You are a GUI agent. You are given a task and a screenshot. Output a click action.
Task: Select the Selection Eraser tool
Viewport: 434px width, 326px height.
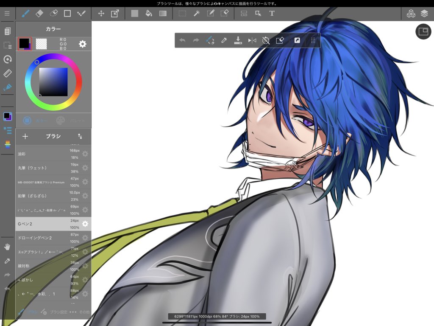tap(225, 13)
